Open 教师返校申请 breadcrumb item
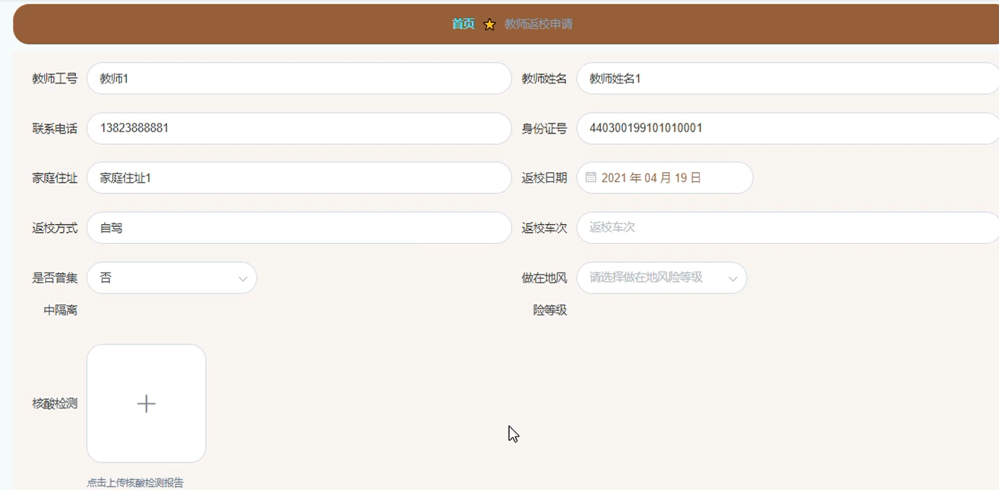 [x=539, y=24]
